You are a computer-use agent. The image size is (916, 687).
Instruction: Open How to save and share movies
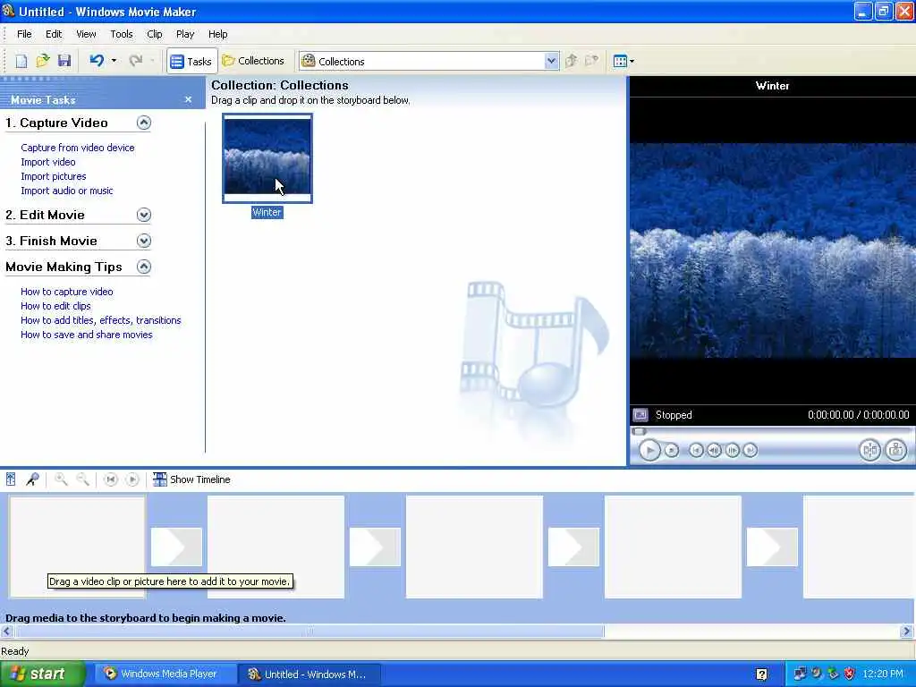coord(87,335)
